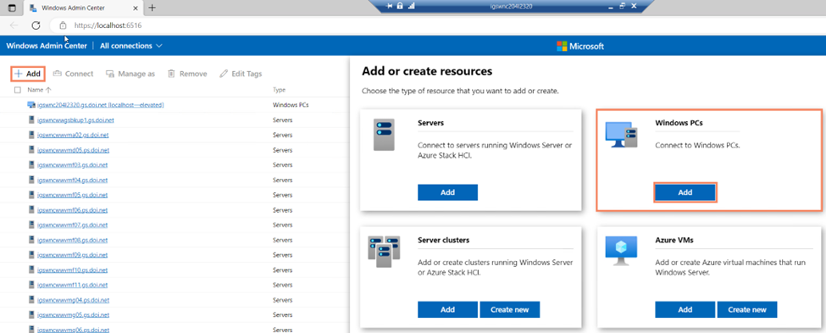Viewport: 826px width, 333px height.
Task: Click the Connect toolbar icon
Action: coord(58,74)
